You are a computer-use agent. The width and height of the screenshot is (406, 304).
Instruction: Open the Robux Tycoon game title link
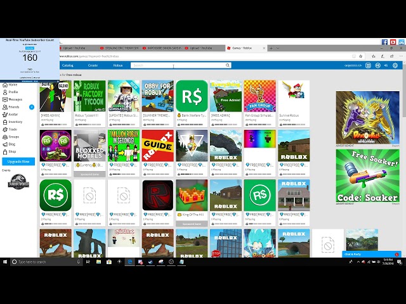(x=87, y=115)
